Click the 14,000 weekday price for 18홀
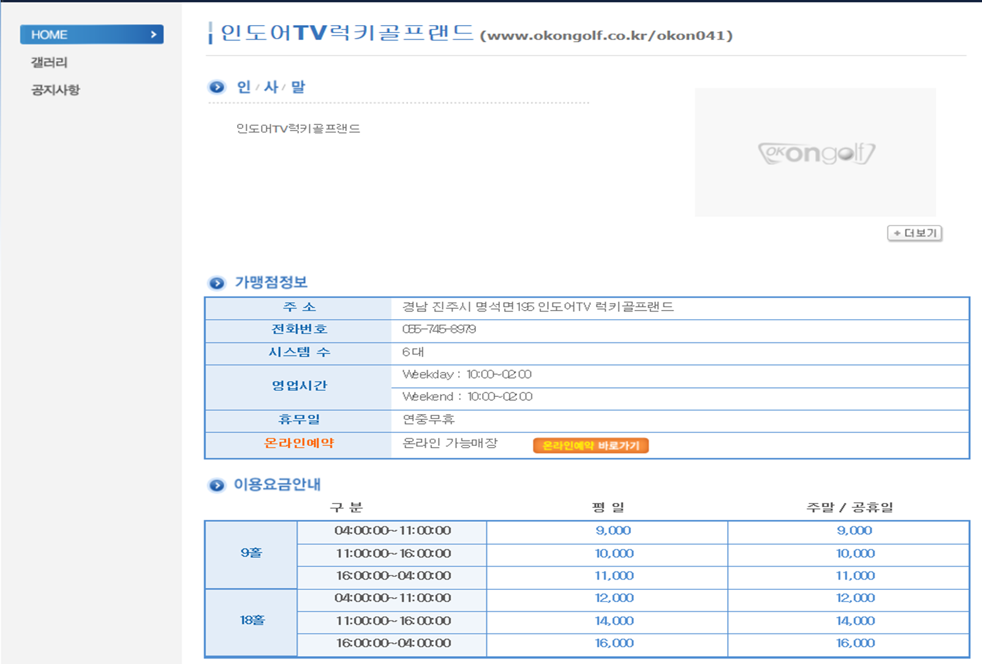 coord(614,621)
